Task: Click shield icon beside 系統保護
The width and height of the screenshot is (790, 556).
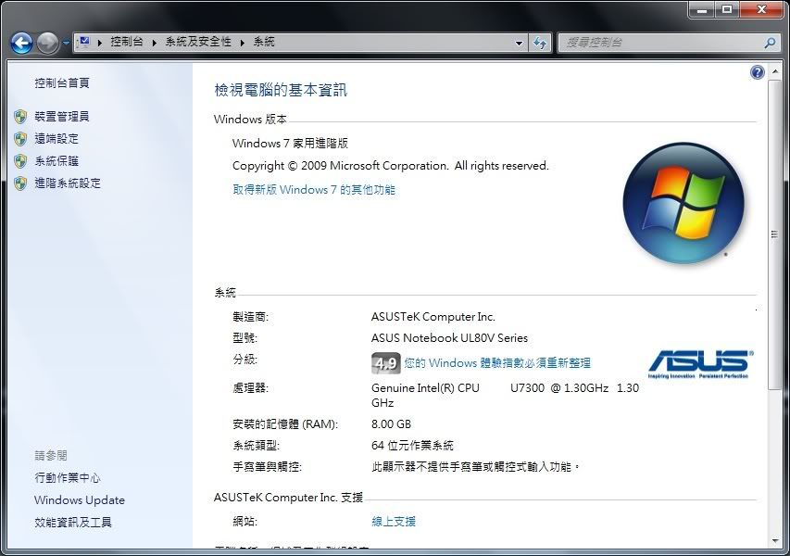Action: [x=20, y=161]
